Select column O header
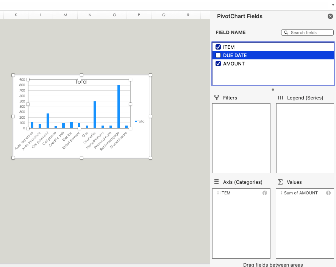 click(x=114, y=15)
